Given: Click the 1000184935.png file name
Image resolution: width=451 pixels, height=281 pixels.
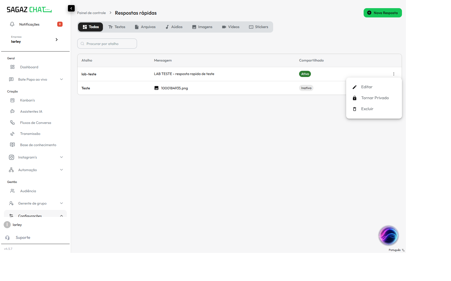Looking at the screenshot, I should click(174, 88).
